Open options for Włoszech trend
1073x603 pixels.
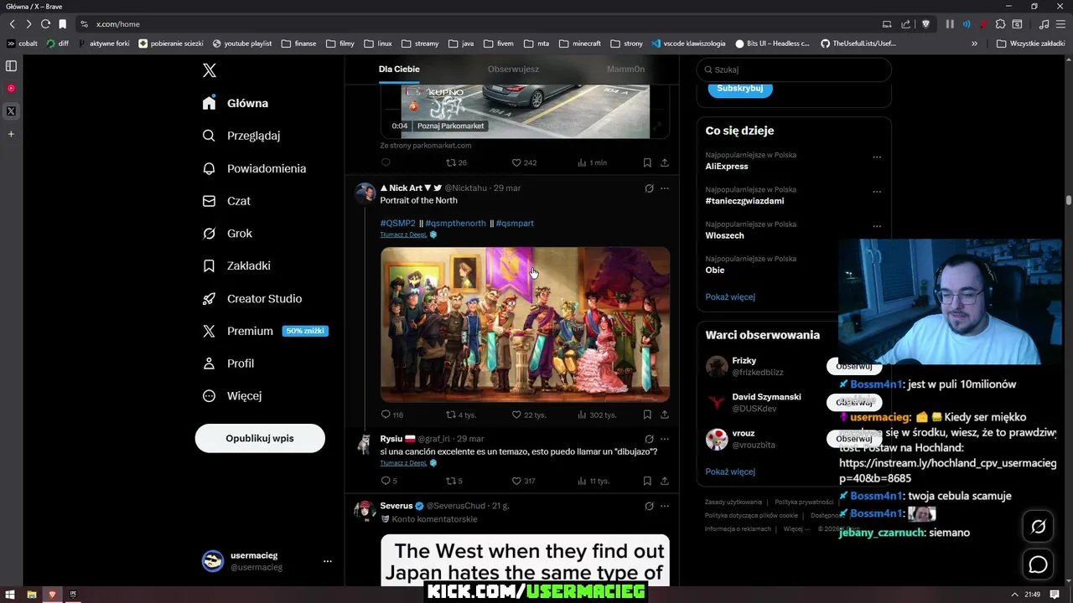coord(877,226)
